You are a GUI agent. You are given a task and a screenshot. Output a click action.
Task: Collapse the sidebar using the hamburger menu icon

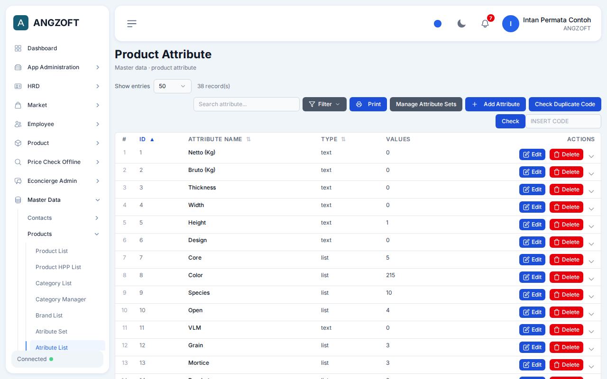click(x=132, y=24)
